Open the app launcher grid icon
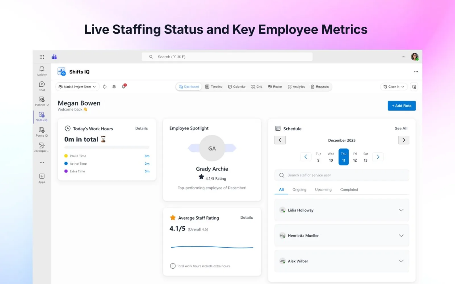Viewport: 455px width, 284px height. pos(42,57)
